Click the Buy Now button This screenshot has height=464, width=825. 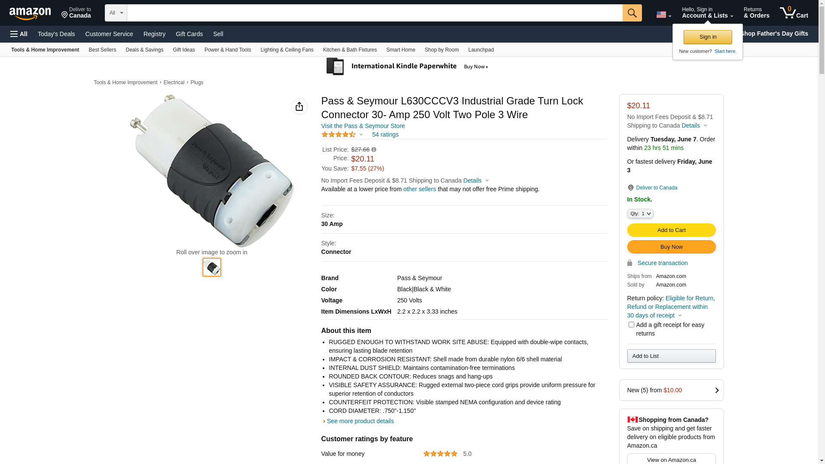click(x=671, y=247)
